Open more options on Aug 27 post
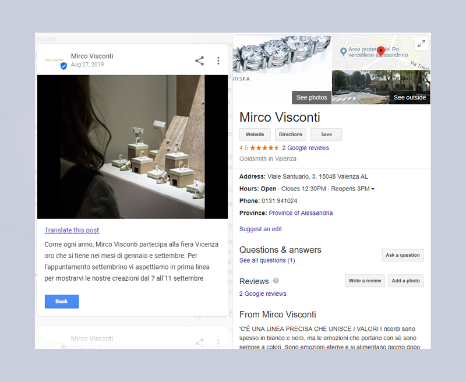 [x=218, y=61]
